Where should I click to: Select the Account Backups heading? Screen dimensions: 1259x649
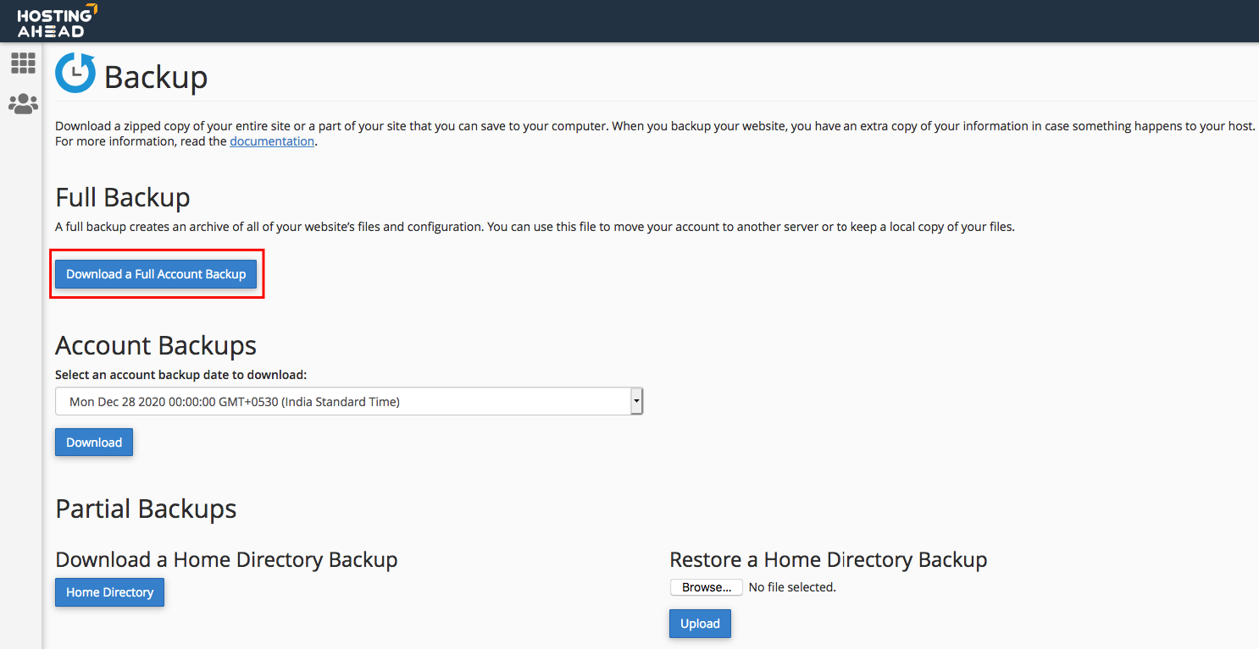tap(156, 345)
